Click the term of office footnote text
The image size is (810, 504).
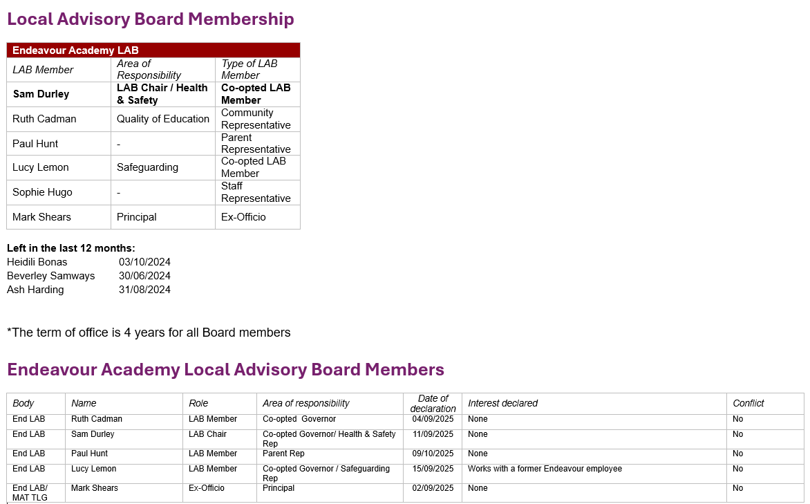point(149,333)
